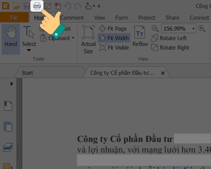
Task: Open the Pages thumbnails panel
Action: click(8, 127)
